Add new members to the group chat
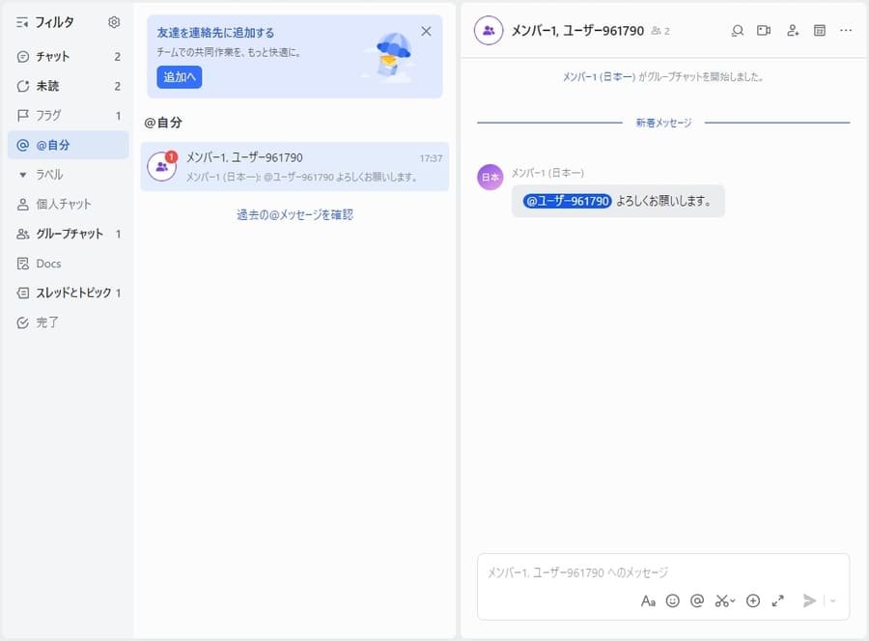The height and width of the screenshot is (641, 869). [792, 31]
